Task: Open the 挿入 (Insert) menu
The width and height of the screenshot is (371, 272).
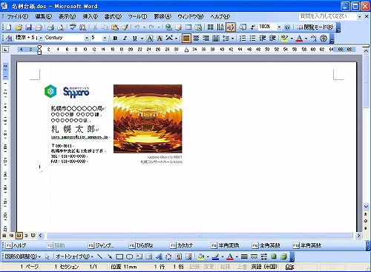Action: pyautogui.click(x=90, y=16)
